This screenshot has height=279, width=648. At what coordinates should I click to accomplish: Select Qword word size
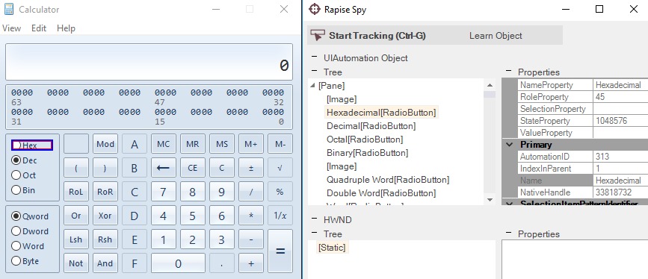click(30, 216)
